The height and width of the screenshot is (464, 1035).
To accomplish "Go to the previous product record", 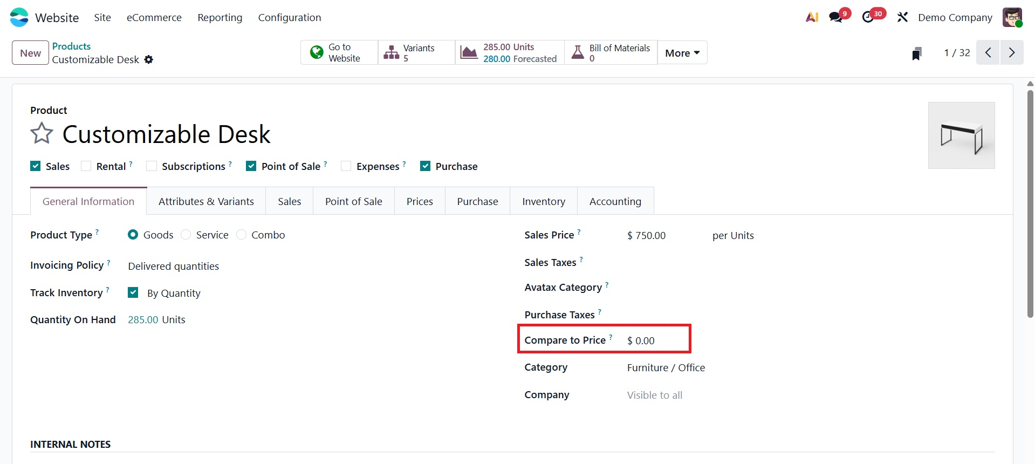I will coord(988,53).
